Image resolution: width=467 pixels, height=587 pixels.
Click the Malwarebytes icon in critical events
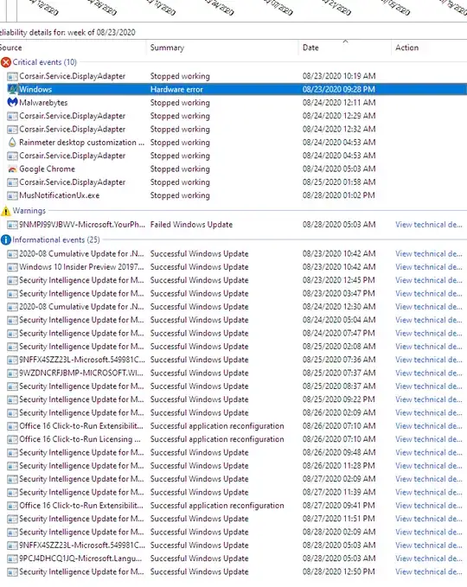pyautogui.click(x=12, y=102)
